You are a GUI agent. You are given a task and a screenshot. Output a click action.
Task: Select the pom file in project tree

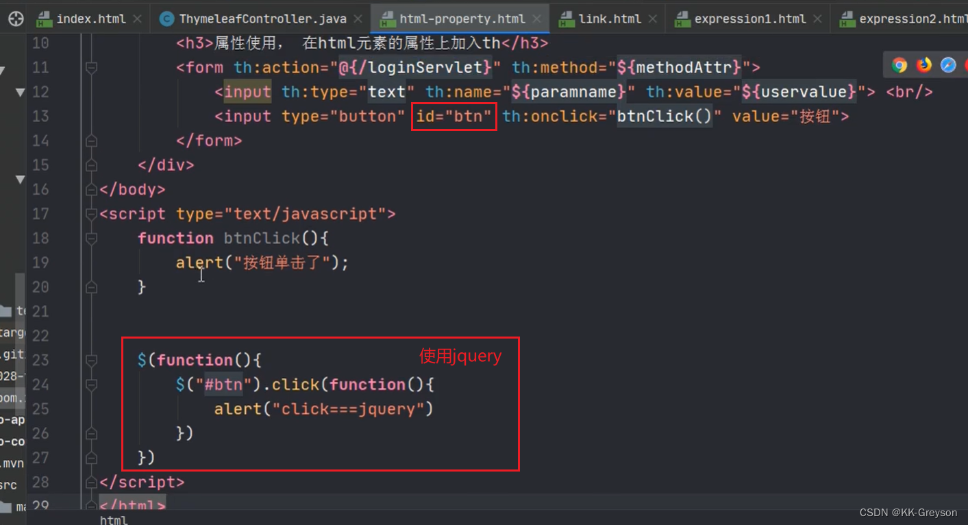click(12, 398)
